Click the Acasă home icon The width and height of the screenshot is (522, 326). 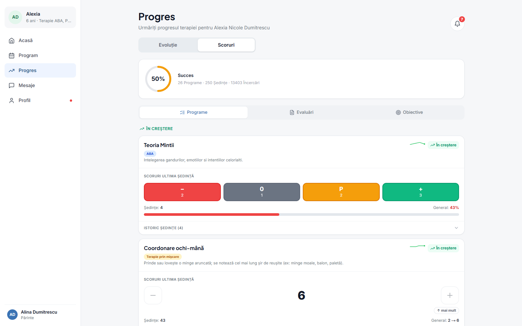[x=12, y=40]
